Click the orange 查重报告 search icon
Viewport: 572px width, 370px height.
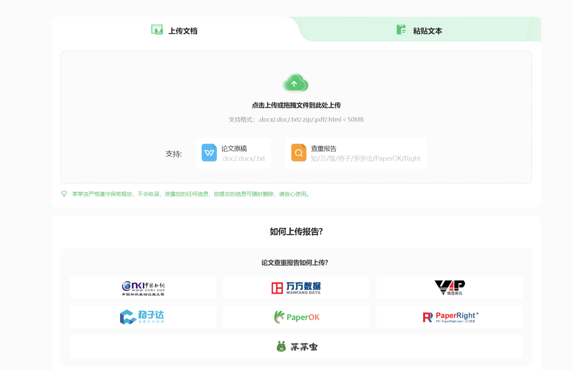coord(299,153)
